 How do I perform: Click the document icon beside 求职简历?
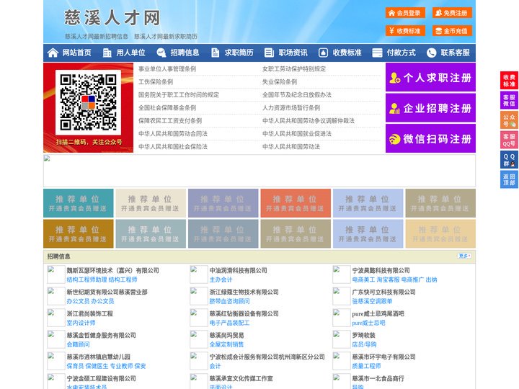click(215, 53)
